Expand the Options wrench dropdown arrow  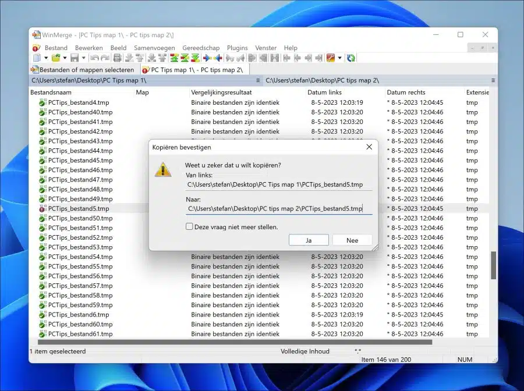pos(340,58)
